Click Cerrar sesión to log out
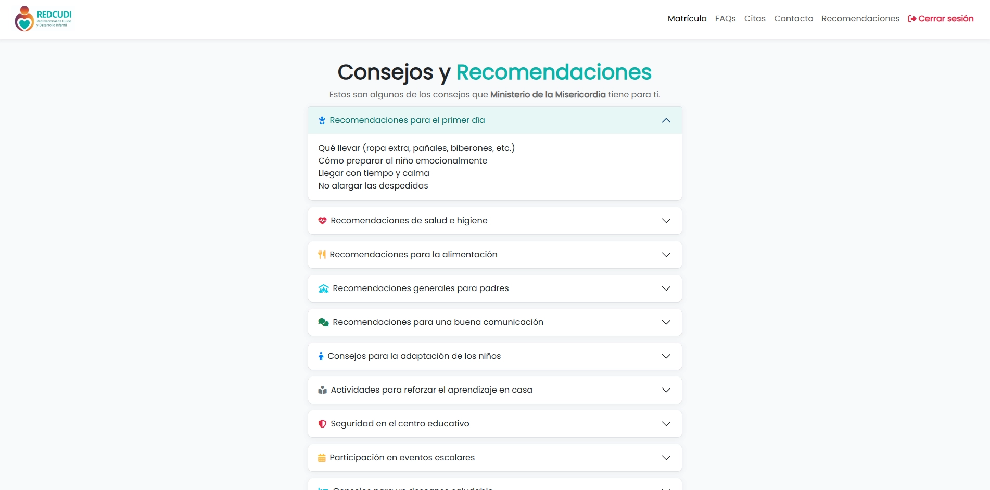Viewport: 990px width, 490px height. coord(941,19)
